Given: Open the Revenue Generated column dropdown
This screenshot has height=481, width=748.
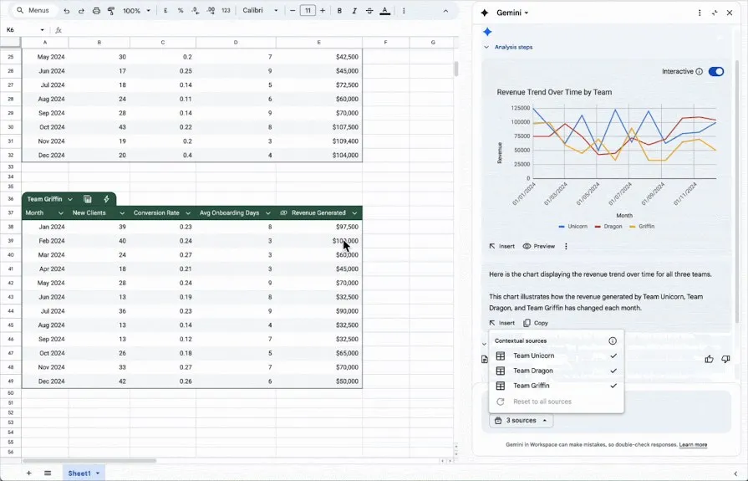Looking at the screenshot, I should click(354, 213).
